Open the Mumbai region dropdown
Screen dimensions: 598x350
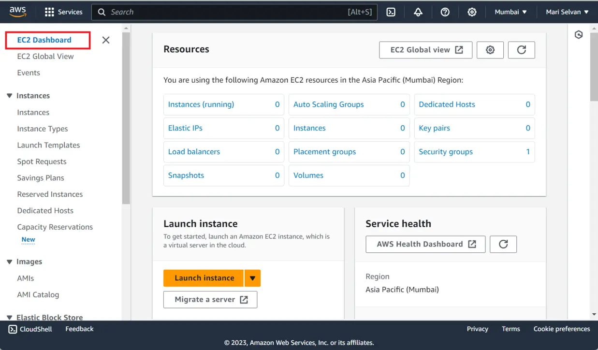pos(510,12)
